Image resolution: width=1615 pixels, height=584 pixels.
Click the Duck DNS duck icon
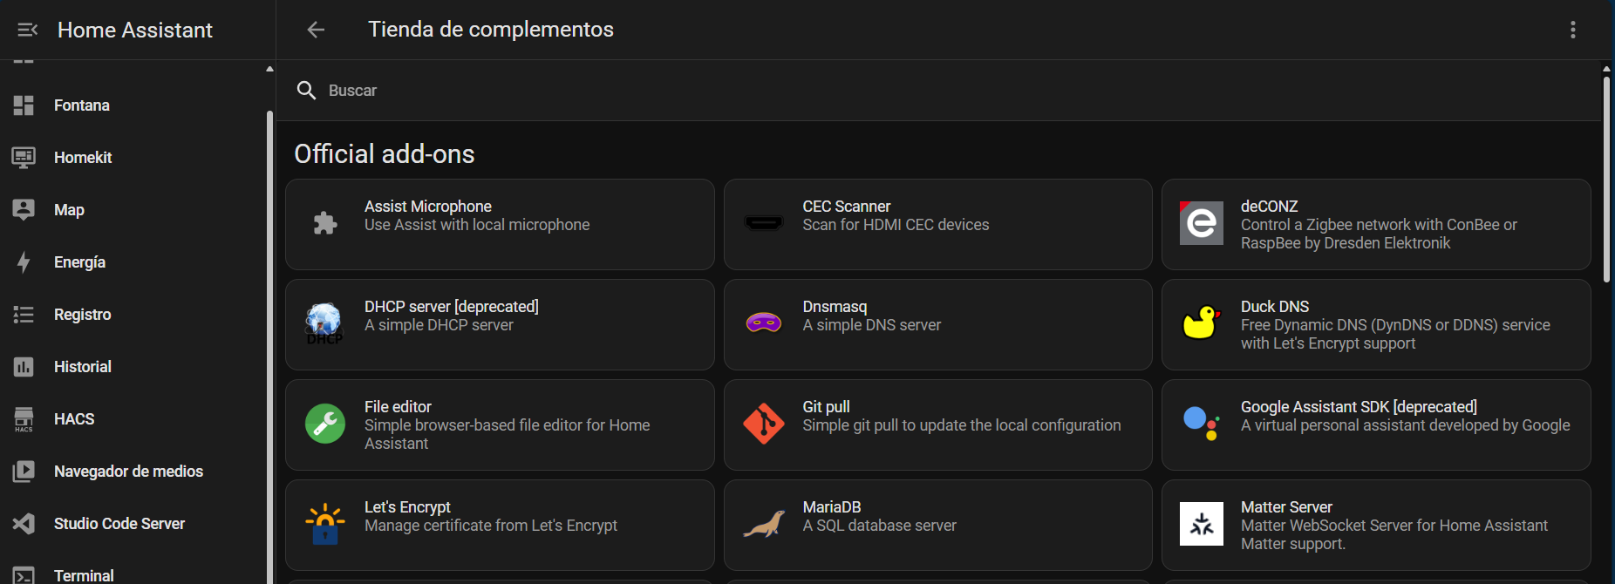click(1201, 323)
